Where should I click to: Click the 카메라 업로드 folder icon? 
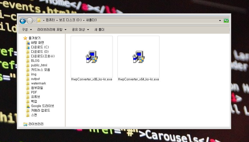click(28, 110)
